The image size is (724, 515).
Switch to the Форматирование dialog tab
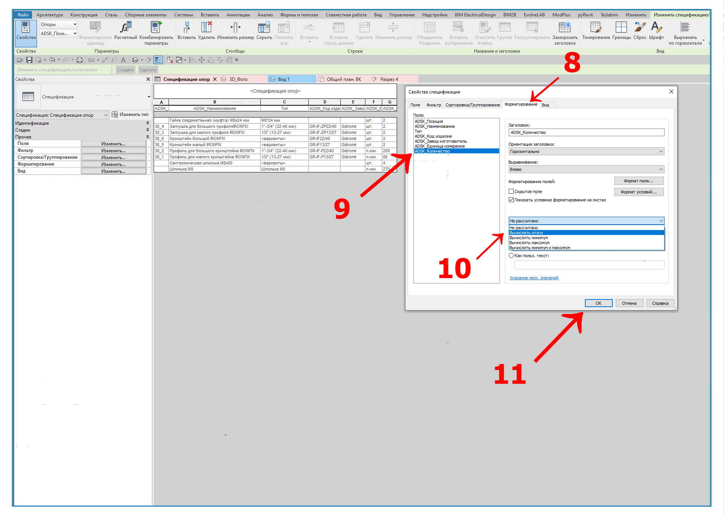(x=521, y=105)
